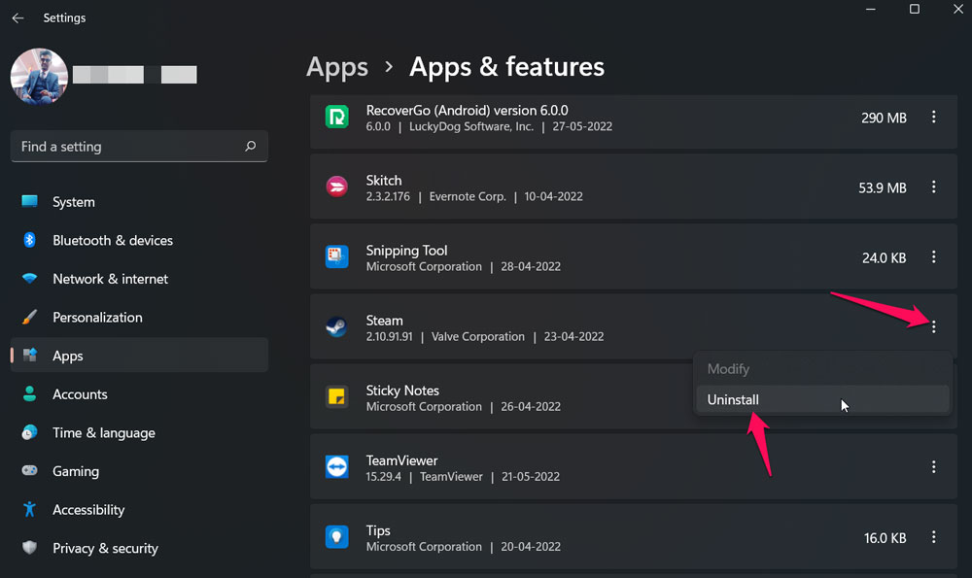Click the Privacy & security shield icon
972x578 pixels.
(29, 547)
